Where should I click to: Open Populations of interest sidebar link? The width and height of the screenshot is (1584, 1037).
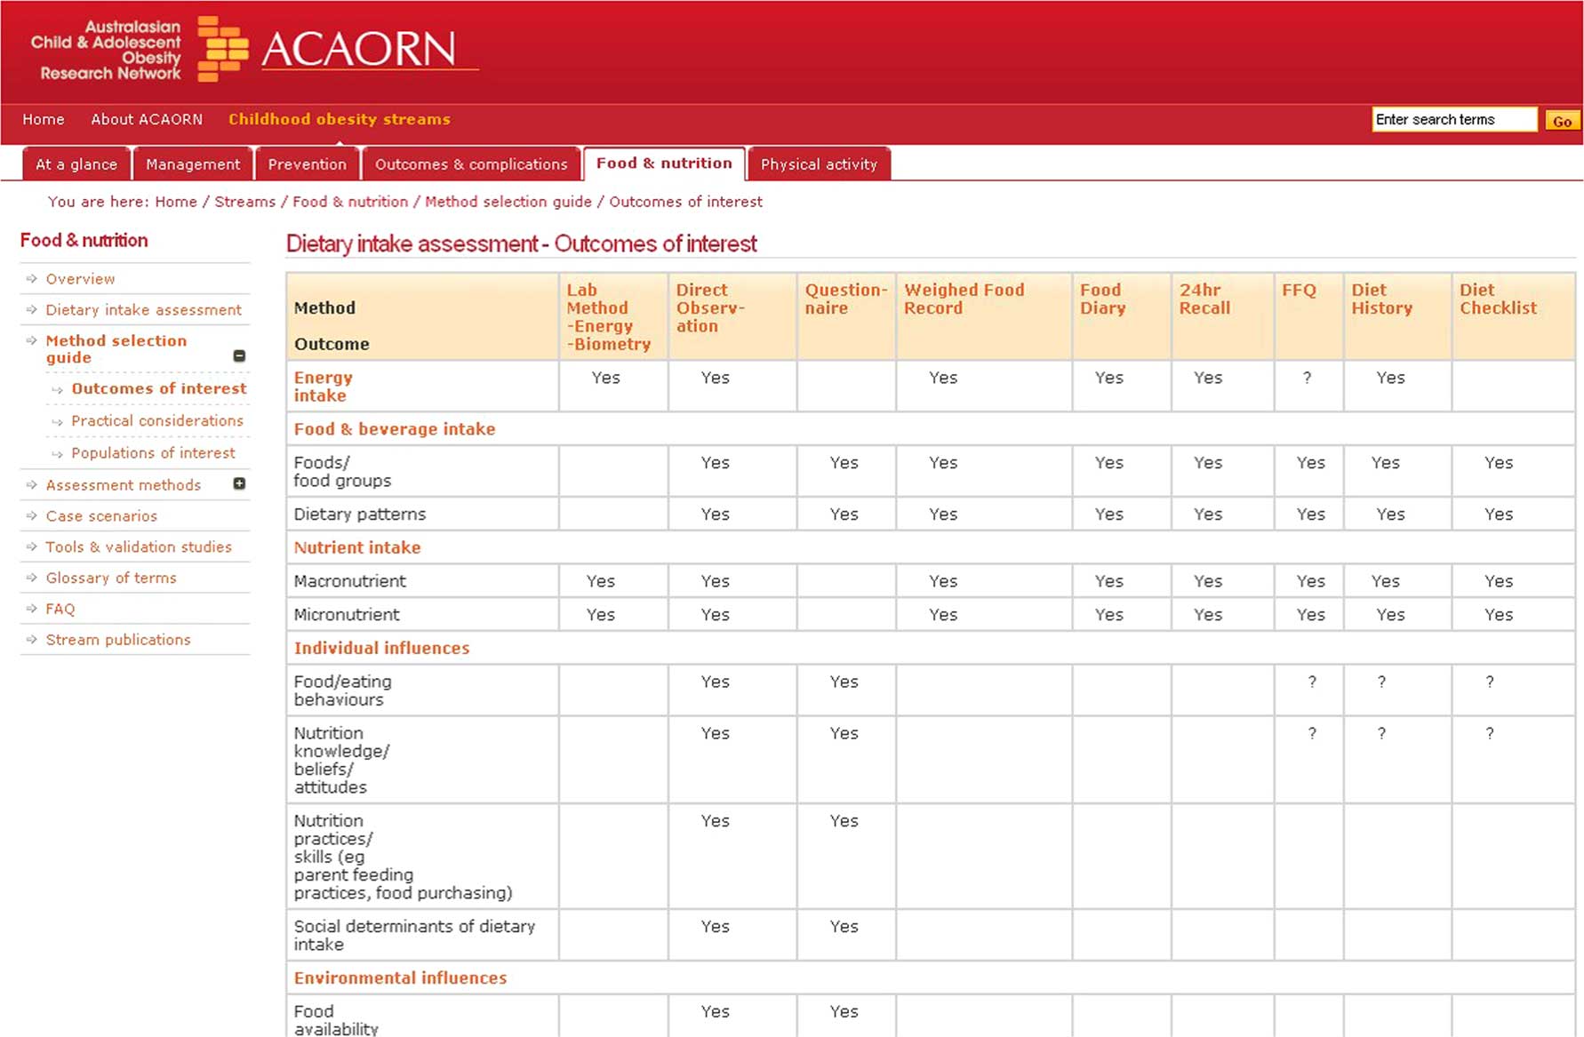tap(153, 452)
